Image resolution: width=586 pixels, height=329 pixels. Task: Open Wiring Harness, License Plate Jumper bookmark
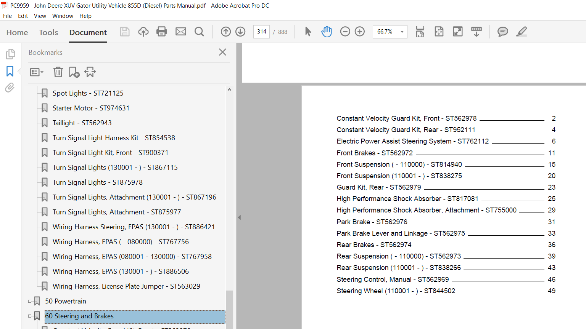126,286
